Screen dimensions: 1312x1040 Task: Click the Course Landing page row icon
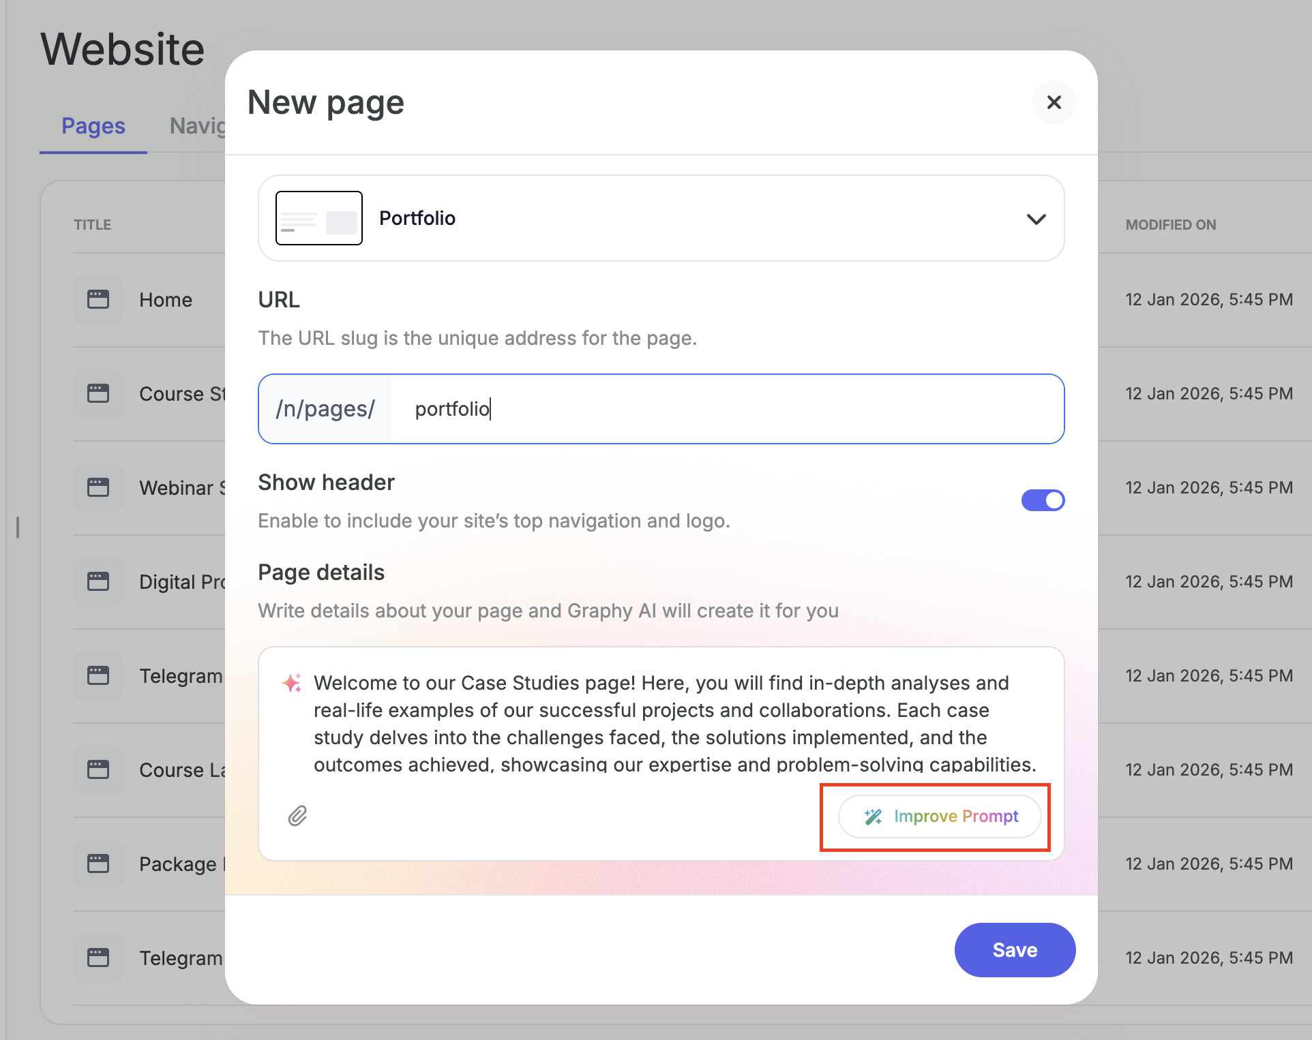click(x=98, y=769)
